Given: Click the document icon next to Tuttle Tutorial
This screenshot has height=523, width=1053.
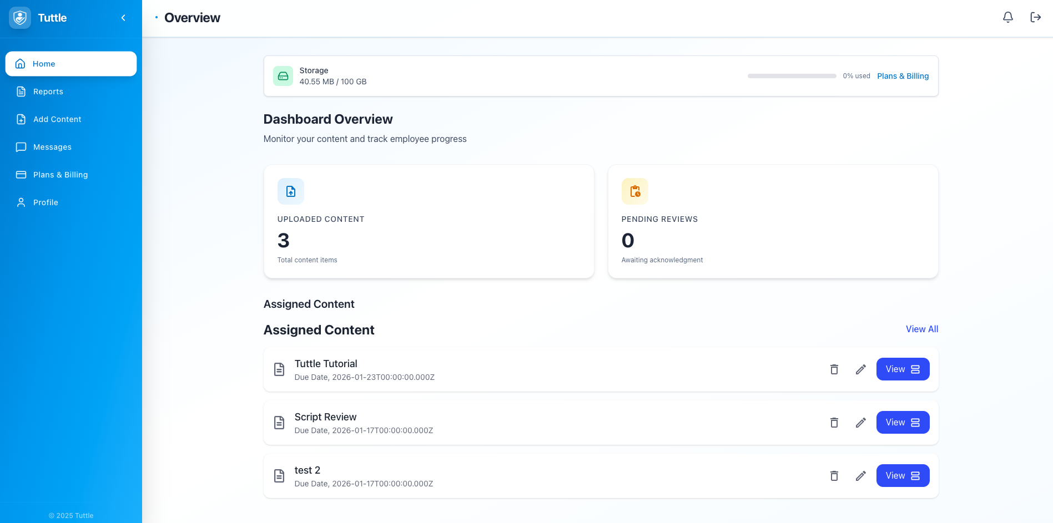Looking at the screenshot, I should pyautogui.click(x=279, y=369).
